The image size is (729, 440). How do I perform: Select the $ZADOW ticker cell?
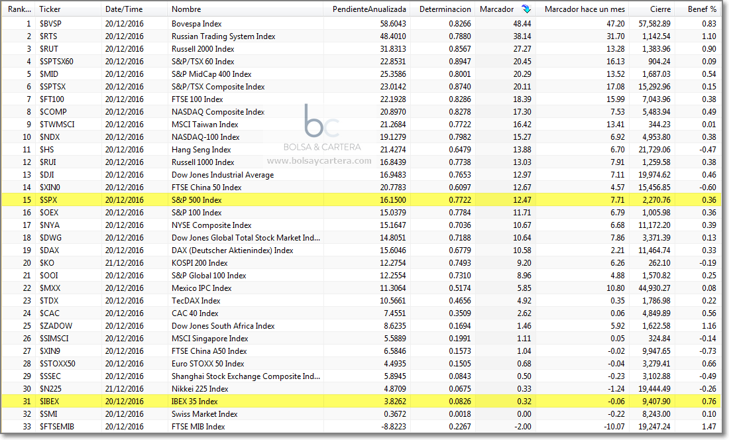[x=56, y=326]
